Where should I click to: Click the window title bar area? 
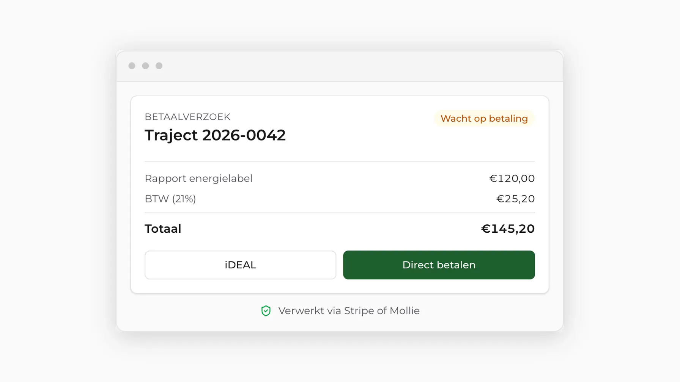point(340,66)
